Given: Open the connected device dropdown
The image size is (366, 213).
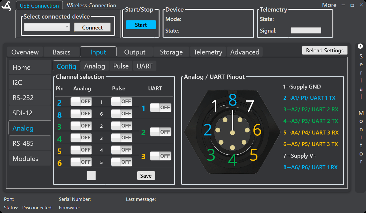Looking at the screenshot, I should [x=47, y=27].
